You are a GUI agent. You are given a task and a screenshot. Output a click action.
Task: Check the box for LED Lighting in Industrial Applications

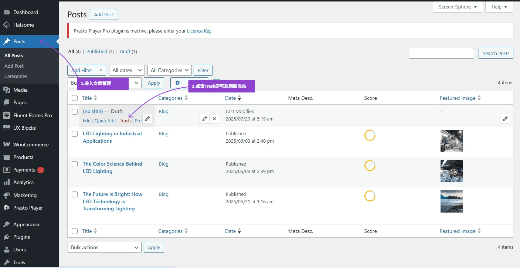[75, 134]
